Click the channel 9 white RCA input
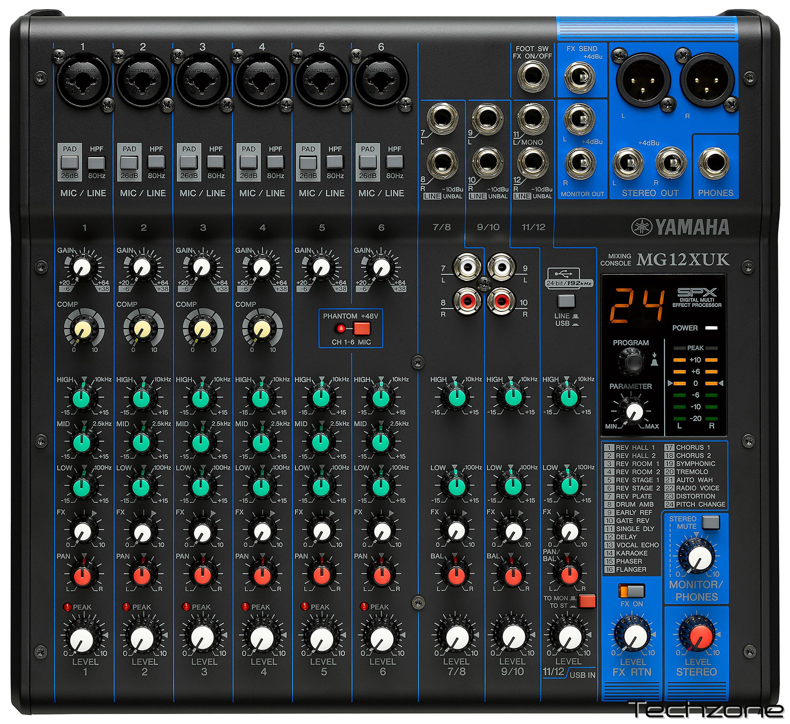The height and width of the screenshot is (724, 790). 502,267
